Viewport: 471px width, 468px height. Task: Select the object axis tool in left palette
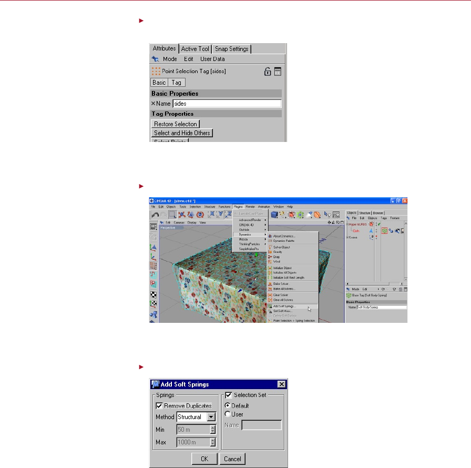pyautogui.click(x=153, y=257)
